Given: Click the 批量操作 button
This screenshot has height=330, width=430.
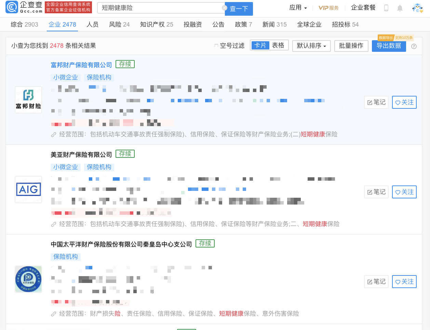Looking at the screenshot, I should pyautogui.click(x=351, y=46).
